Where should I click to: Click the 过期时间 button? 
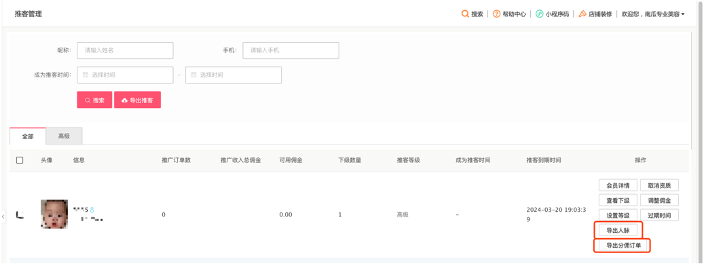[659, 215]
